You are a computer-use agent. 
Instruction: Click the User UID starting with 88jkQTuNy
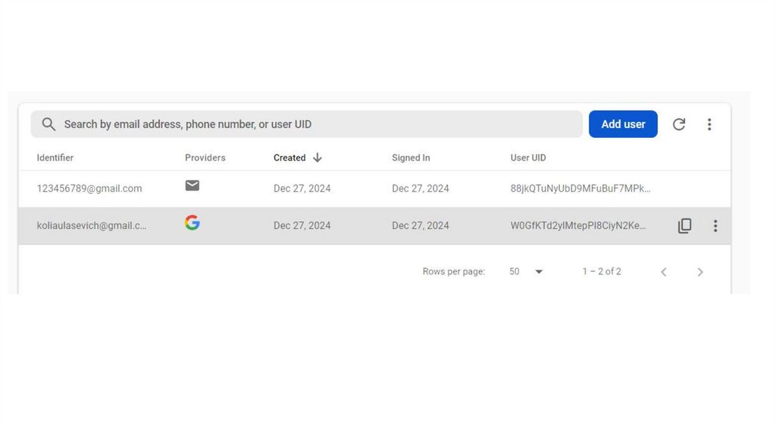(x=580, y=189)
